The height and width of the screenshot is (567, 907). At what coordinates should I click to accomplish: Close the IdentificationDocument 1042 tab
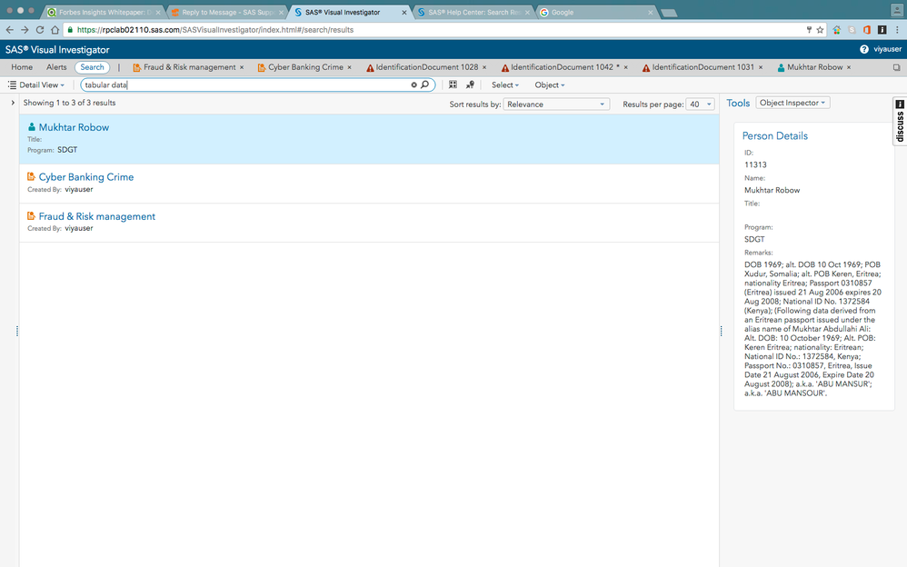coord(626,67)
